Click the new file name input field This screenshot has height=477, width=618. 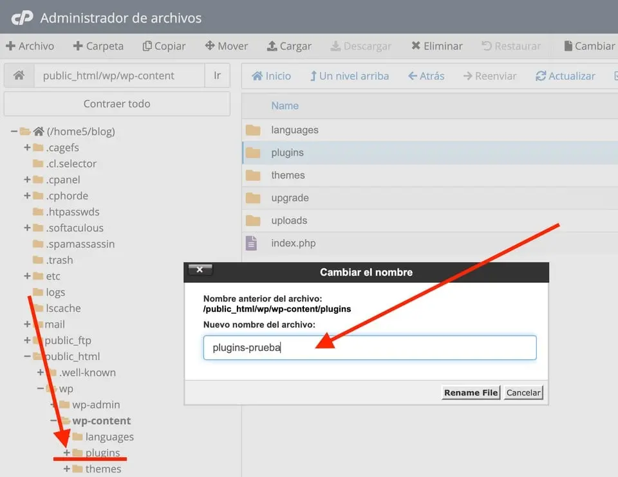click(x=370, y=348)
